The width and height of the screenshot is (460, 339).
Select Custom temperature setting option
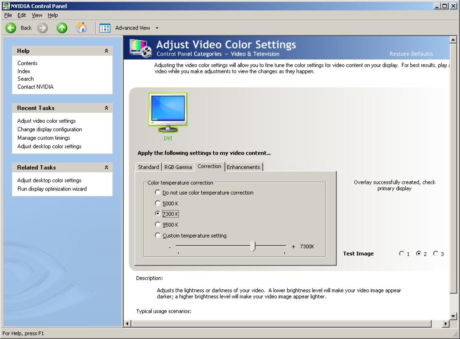157,235
